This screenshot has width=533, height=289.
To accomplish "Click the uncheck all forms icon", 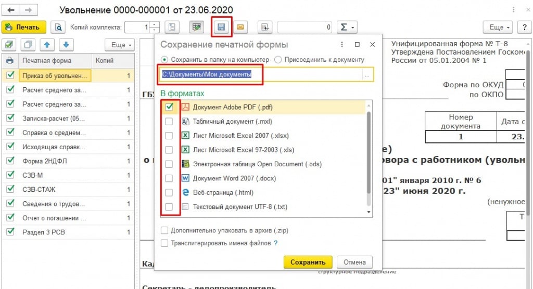I will [29, 44].
